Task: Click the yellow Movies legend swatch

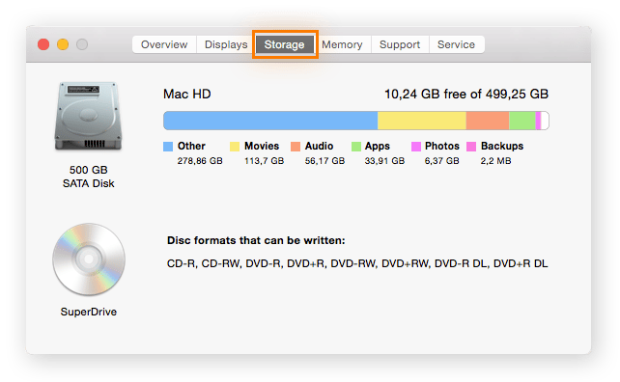Action: pyautogui.click(x=235, y=147)
